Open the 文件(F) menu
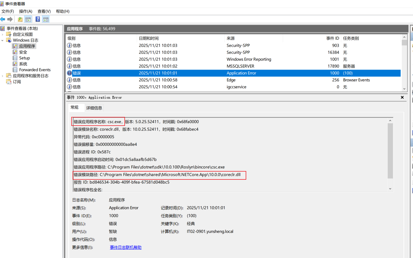This screenshot has height=258, width=413. click(8, 11)
